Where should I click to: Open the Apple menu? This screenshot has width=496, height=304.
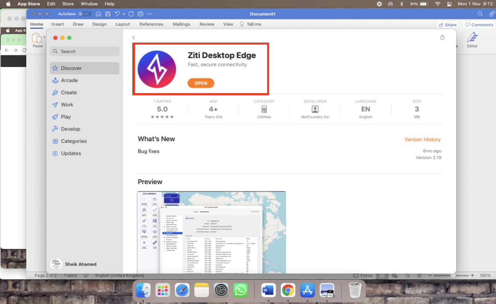click(8, 4)
